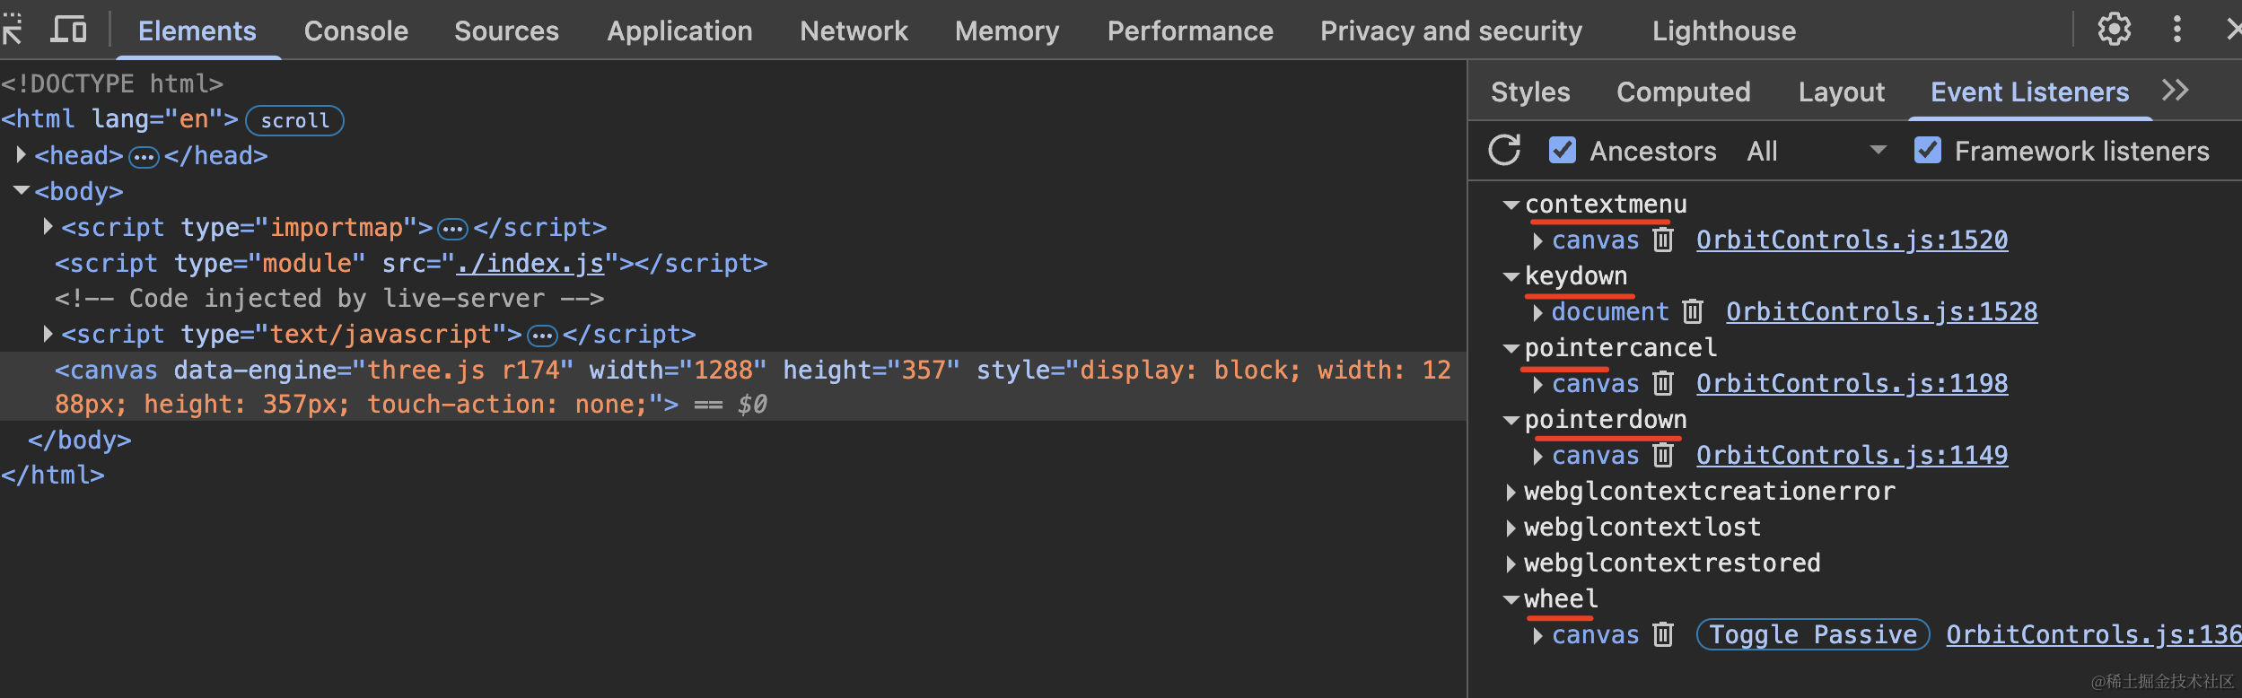This screenshot has width=2242, height=698.
Task: Open the DevTools more options menu
Action: tap(2176, 30)
